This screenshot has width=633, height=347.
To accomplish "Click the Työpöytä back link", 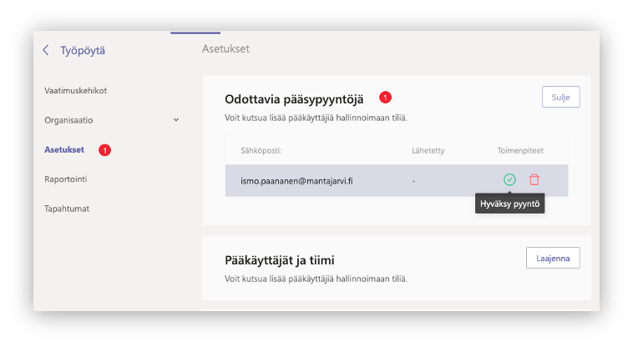I will click(83, 50).
